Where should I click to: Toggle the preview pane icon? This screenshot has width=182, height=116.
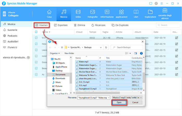tap(135, 53)
